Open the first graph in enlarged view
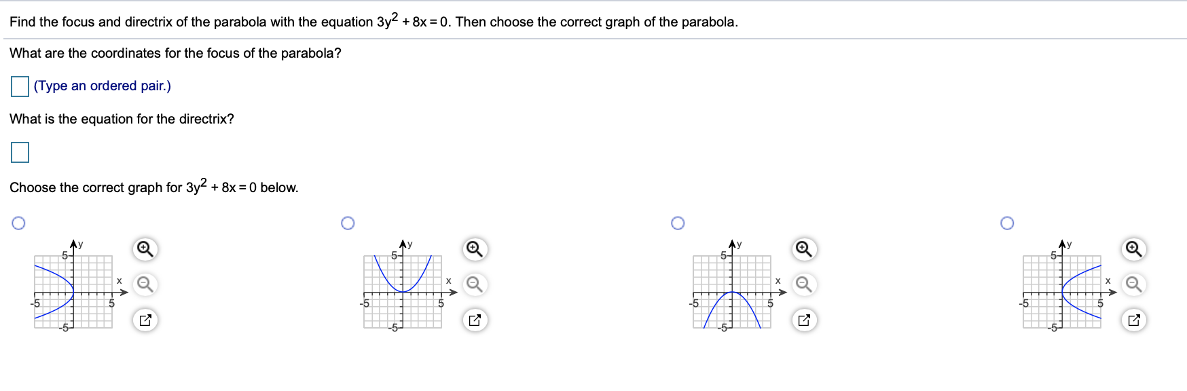This screenshot has height=391, width=1187. point(144,320)
